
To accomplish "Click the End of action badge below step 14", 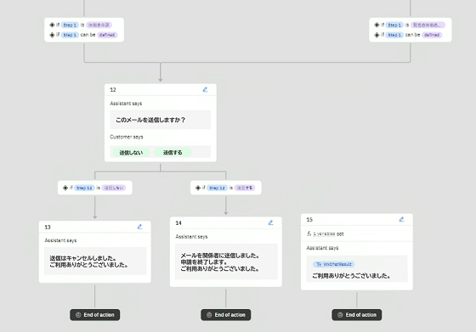I will pyautogui.click(x=226, y=315).
